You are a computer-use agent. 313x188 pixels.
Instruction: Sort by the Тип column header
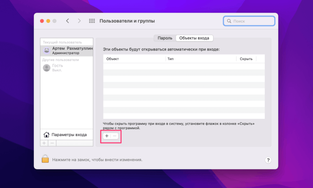(x=201, y=59)
